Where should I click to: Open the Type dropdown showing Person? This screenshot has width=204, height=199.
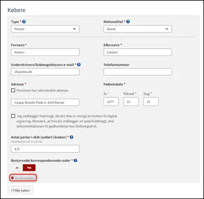pos(45,29)
